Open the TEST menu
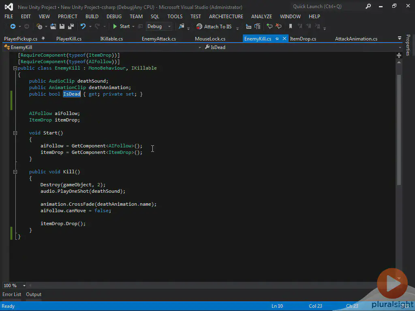The image size is (415, 311). (x=196, y=16)
